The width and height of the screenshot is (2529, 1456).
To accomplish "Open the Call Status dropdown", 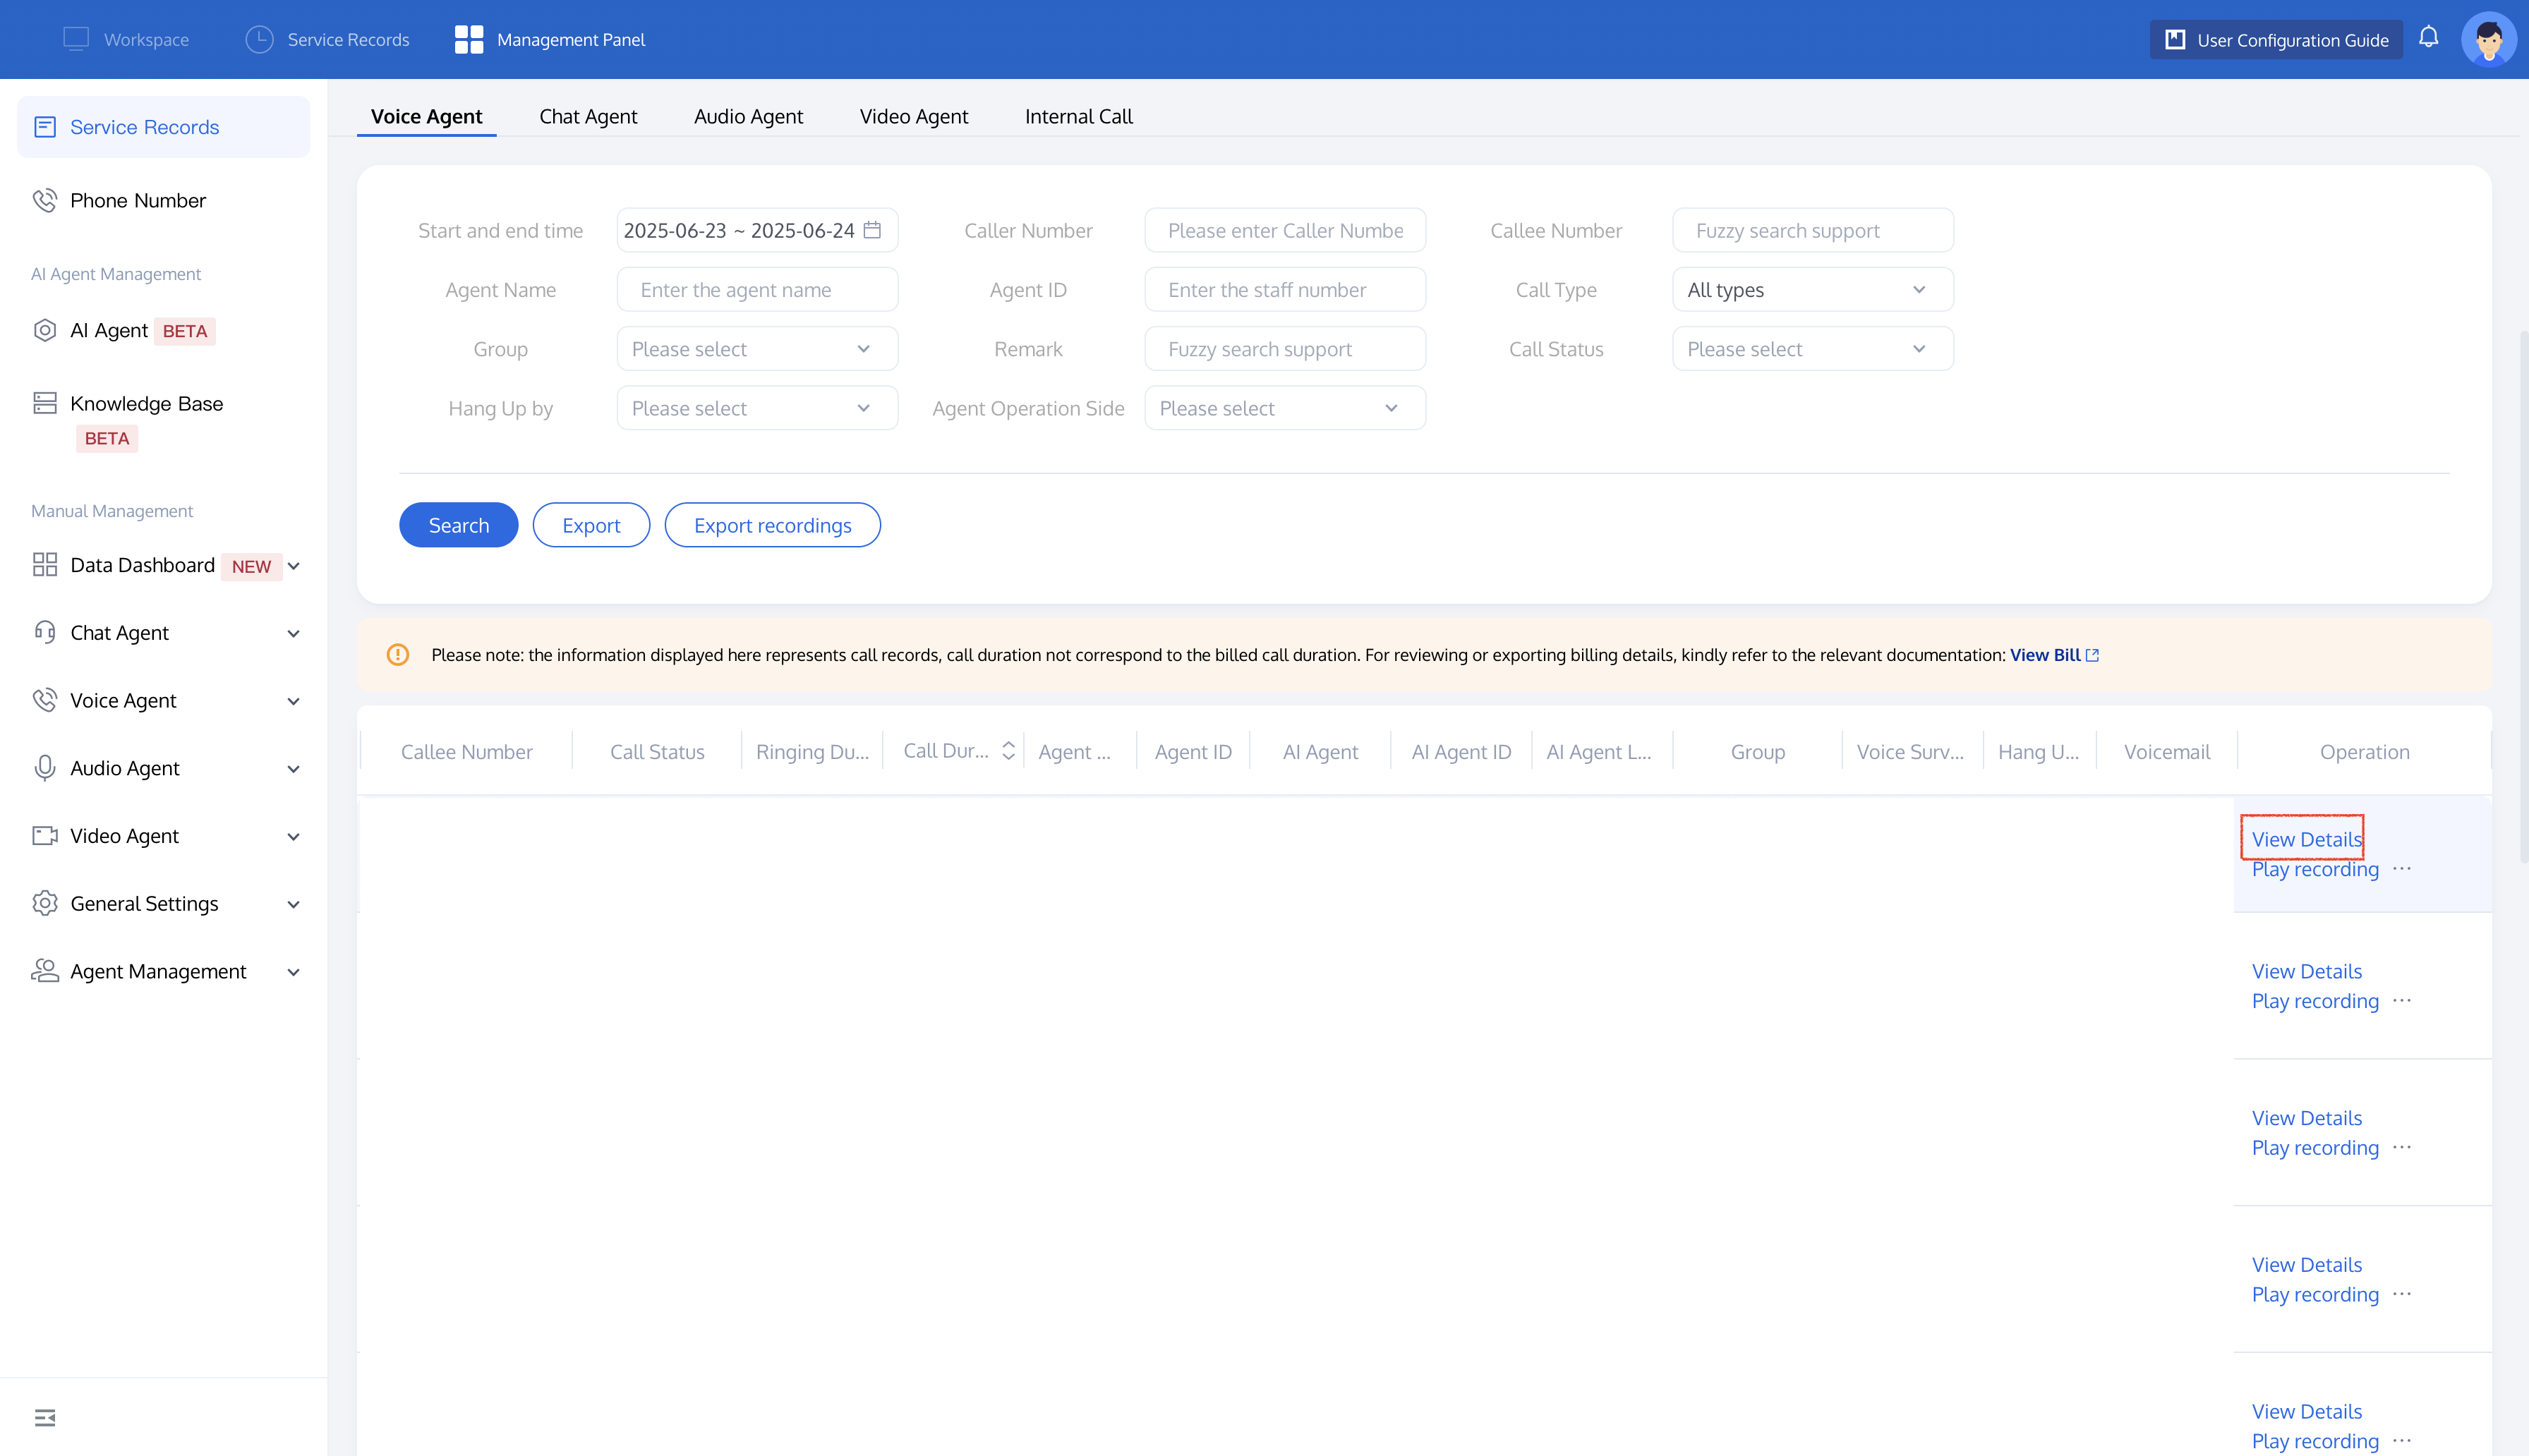I will (x=1812, y=349).
